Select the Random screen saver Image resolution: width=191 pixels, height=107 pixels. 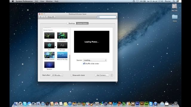click(49, 66)
